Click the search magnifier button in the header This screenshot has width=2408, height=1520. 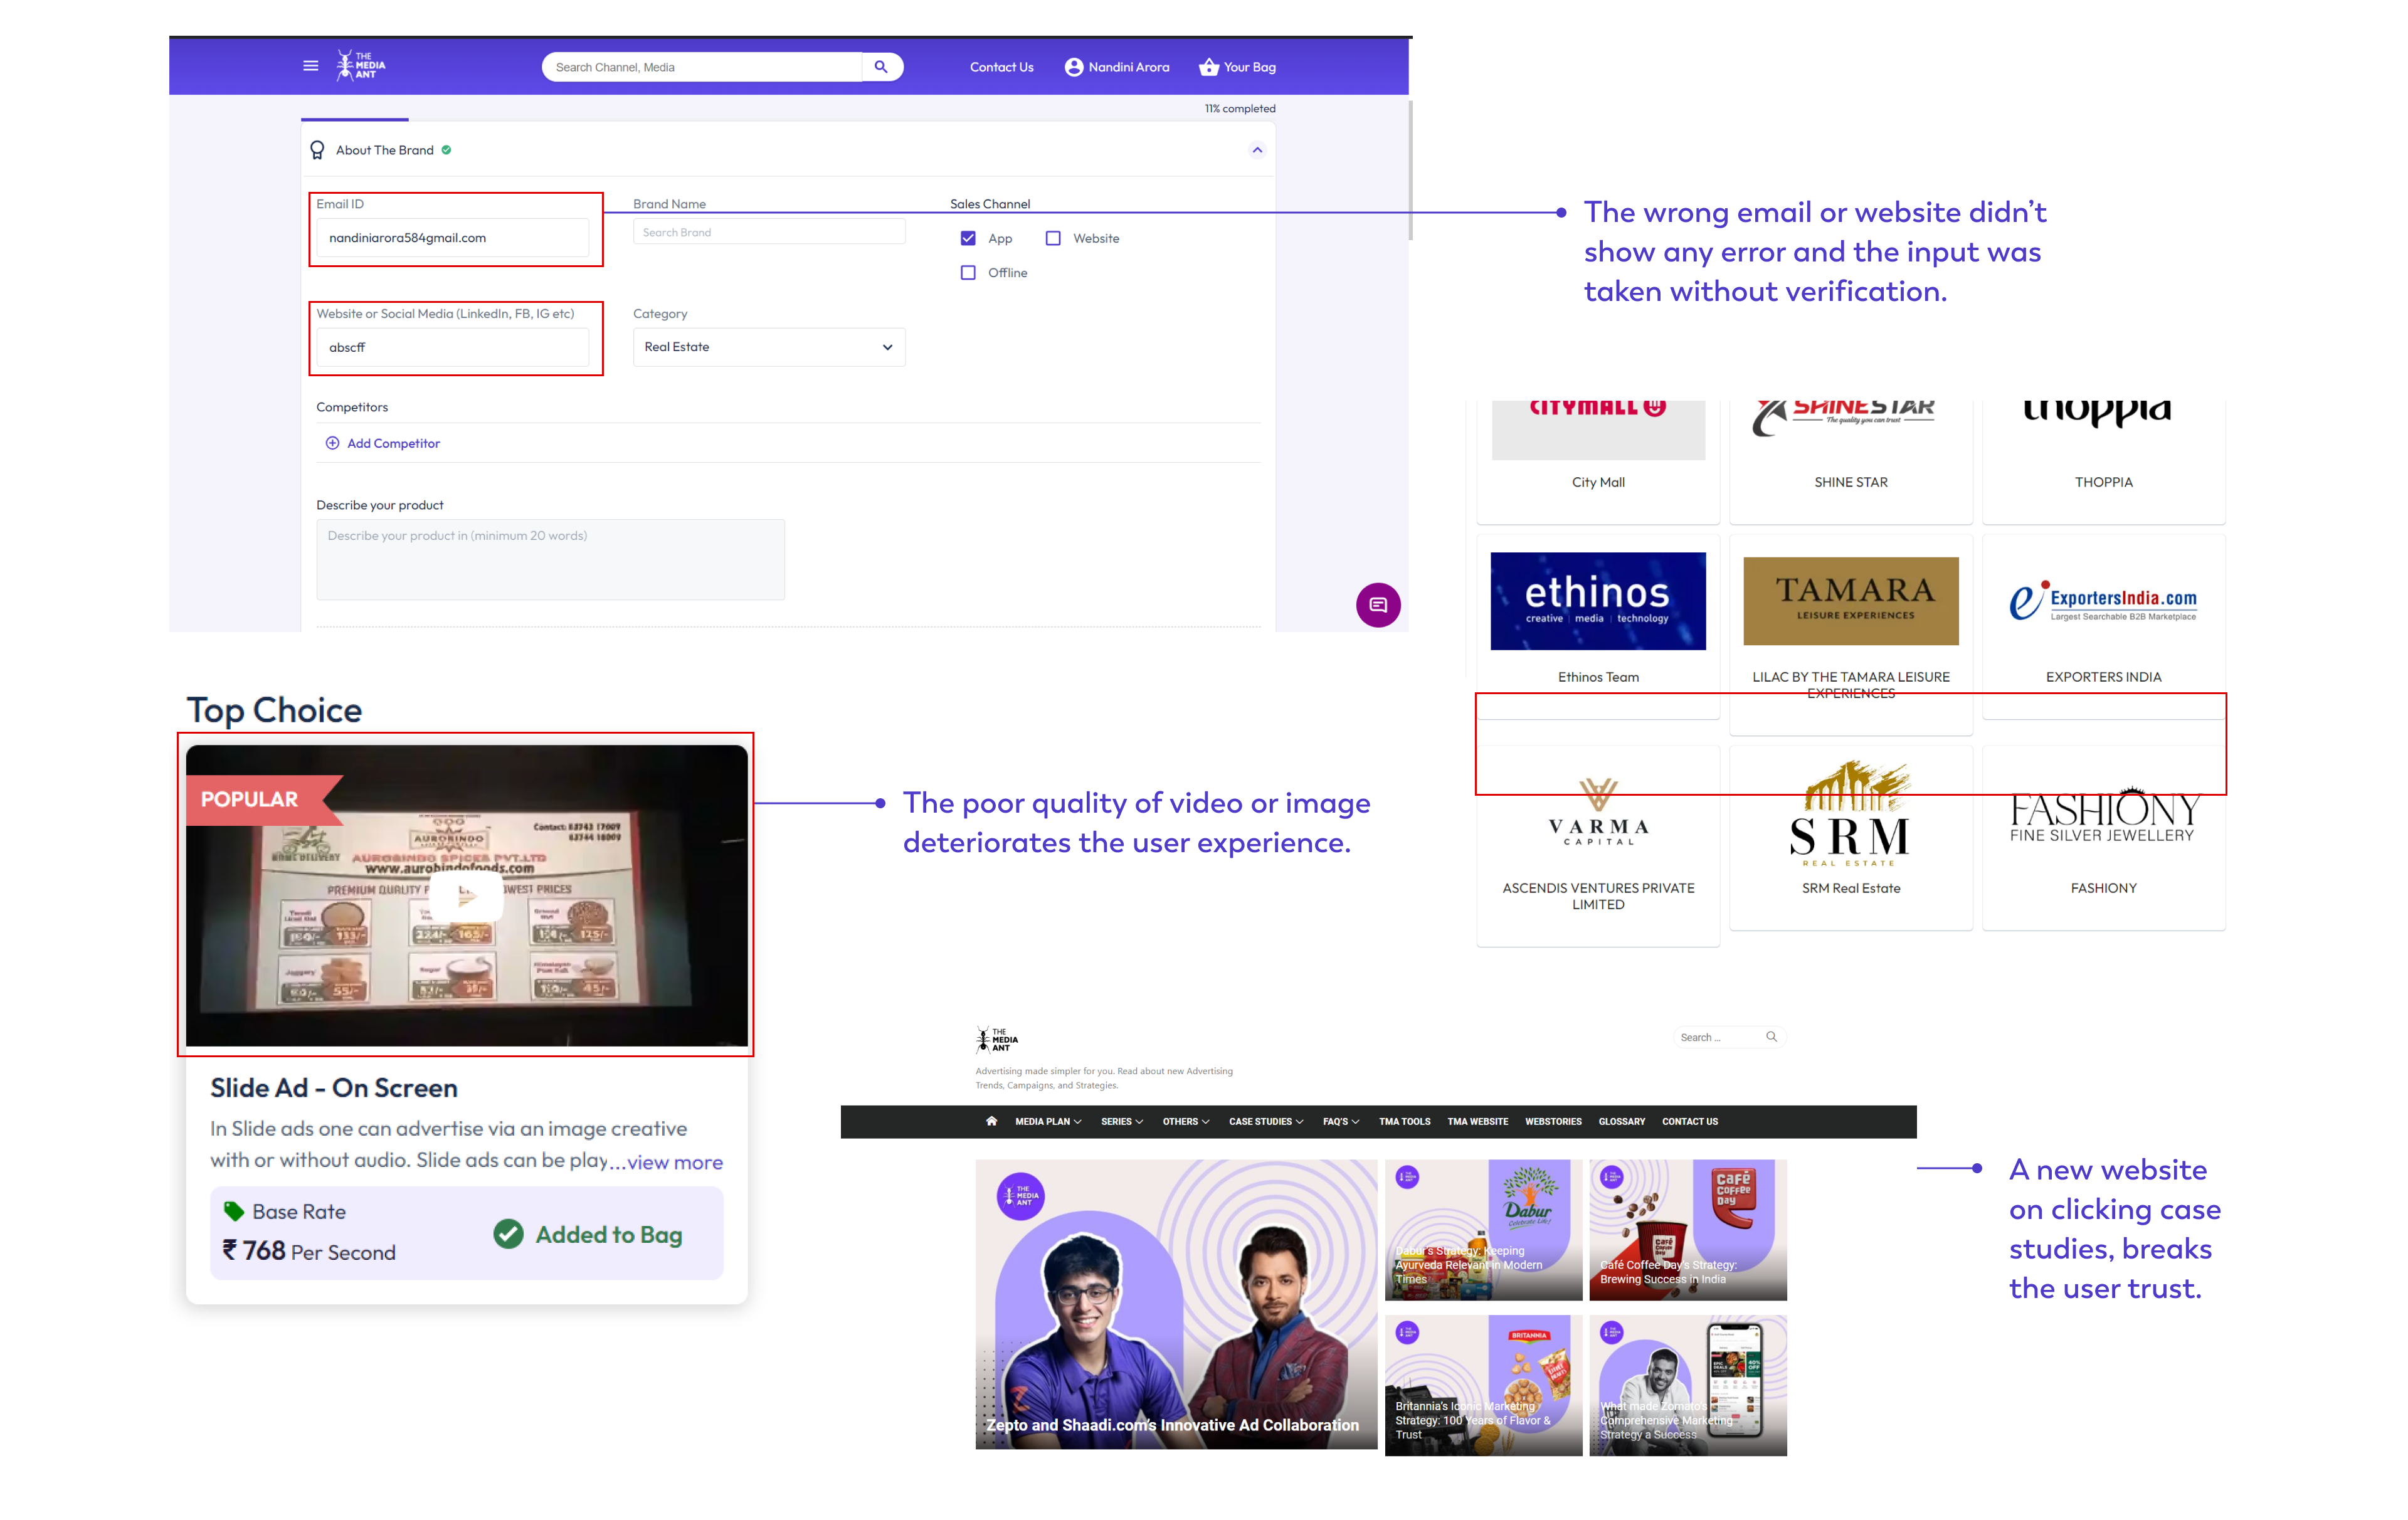[x=881, y=67]
